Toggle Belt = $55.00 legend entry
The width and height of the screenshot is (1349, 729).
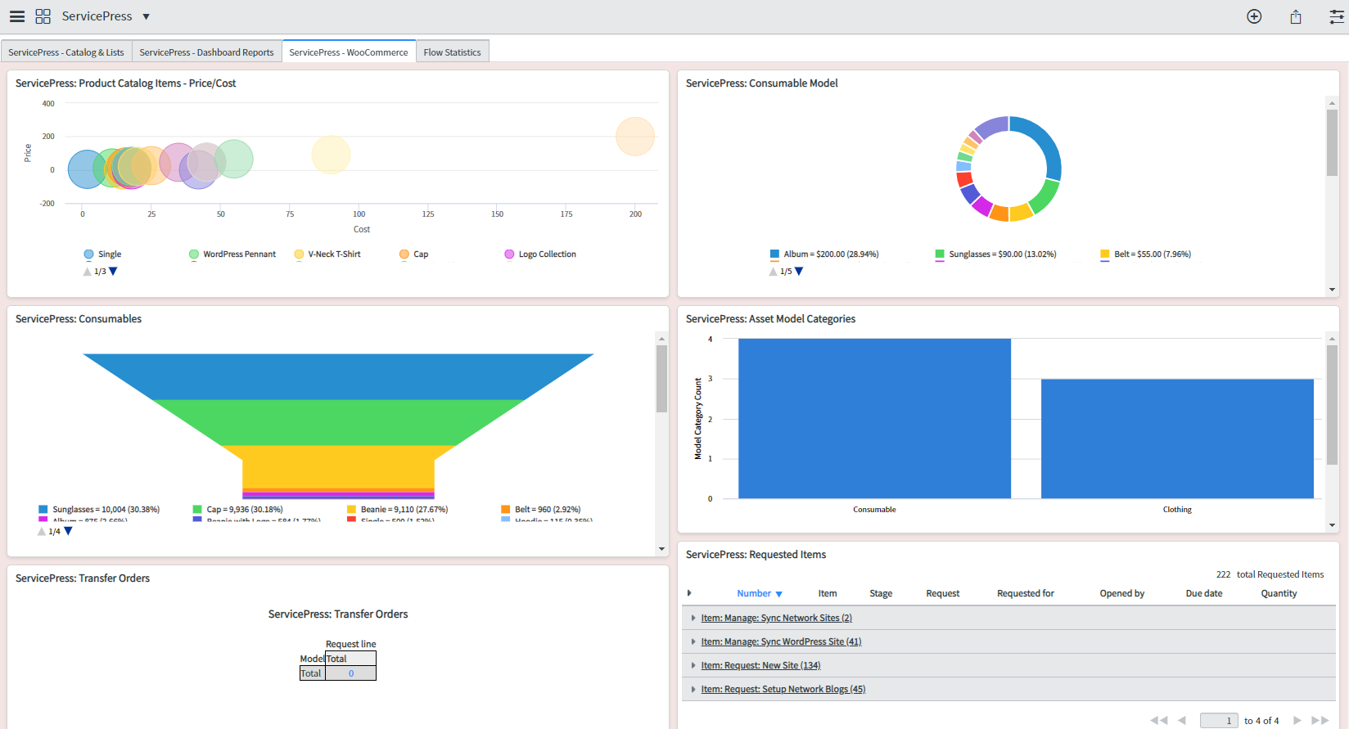(1145, 254)
